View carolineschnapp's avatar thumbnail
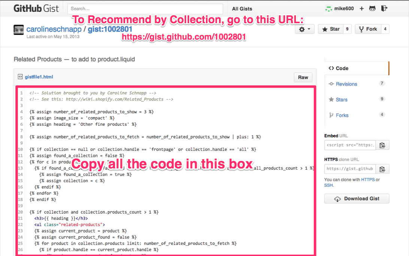 click(18, 30)
